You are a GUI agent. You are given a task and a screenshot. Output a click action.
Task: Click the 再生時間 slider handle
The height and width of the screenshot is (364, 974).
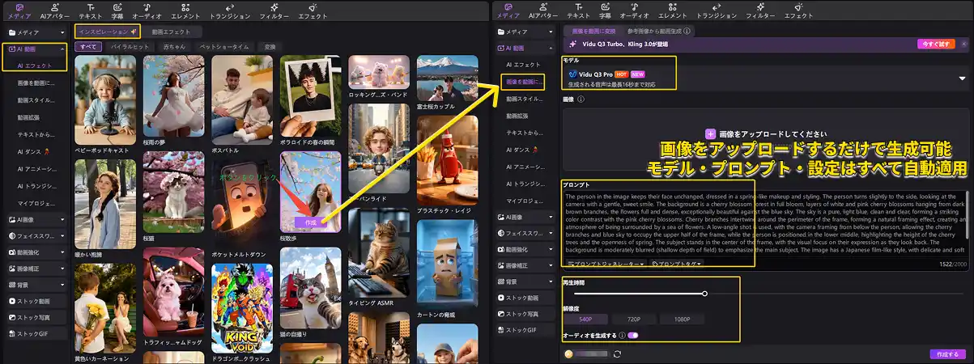coord(704,294)
